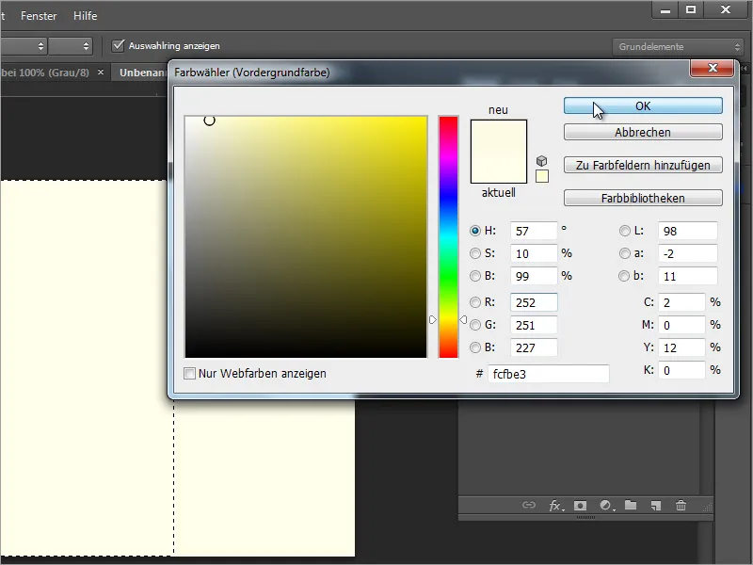Select the Lab a radio button

click(624, 253)
